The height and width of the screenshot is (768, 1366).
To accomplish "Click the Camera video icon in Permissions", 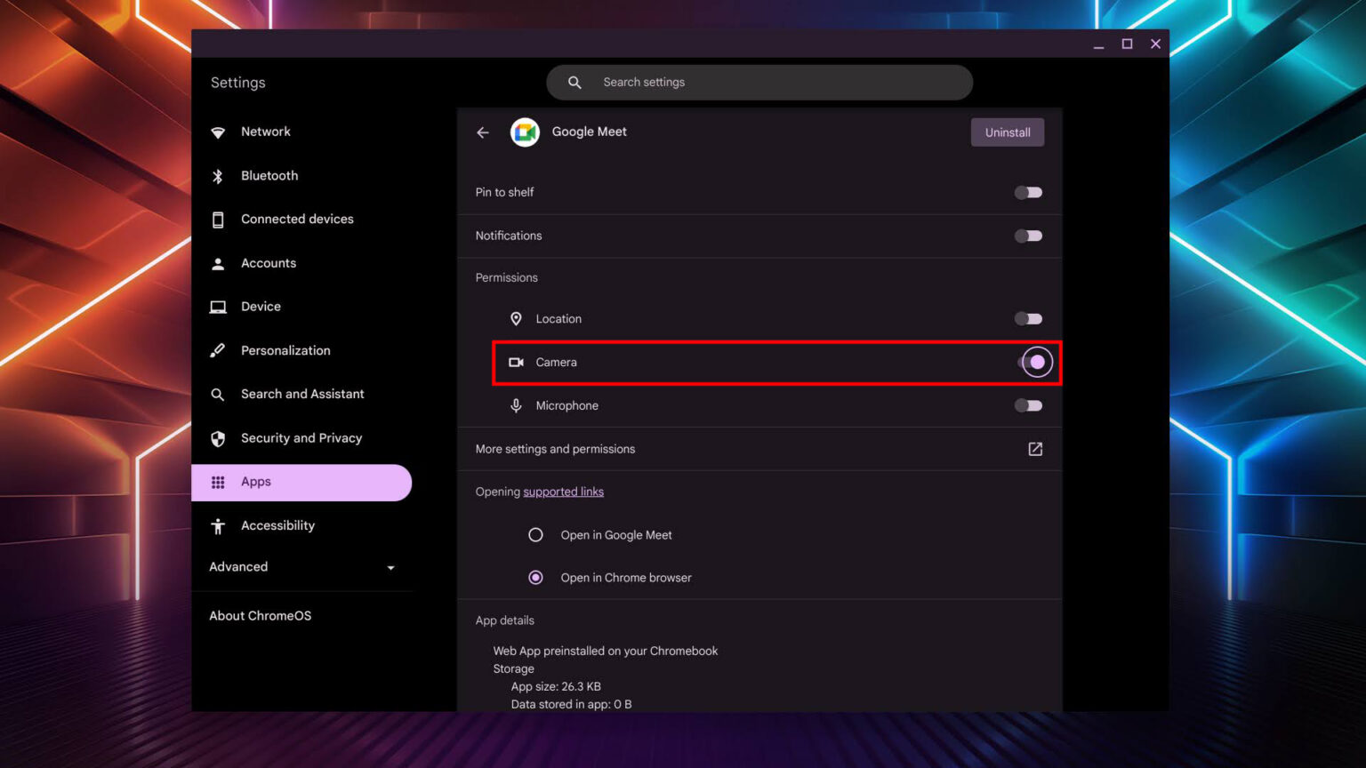I will pyautogui.click(x=516, y=362).
